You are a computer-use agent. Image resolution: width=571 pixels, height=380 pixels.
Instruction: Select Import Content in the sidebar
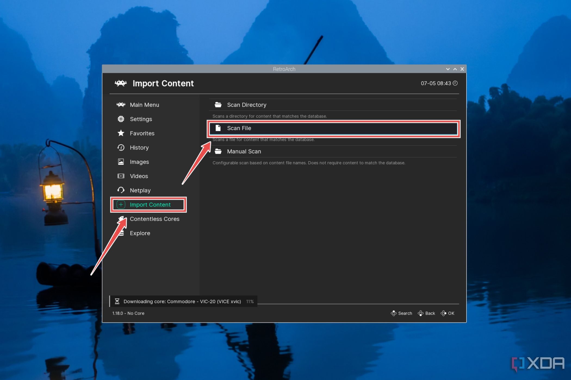[148, 204]
